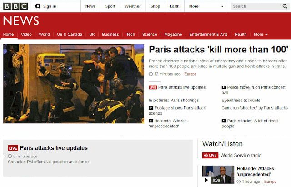Image resolution: width=291 pixels, height=187 pixels.
Task: Open the News tab in top bar
Action: pyautogui.click(x=90, y=6)
